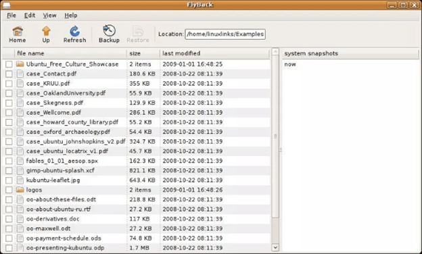Sort by the last modified column header
Screen dimensions: 422x254
pos(215,53)
